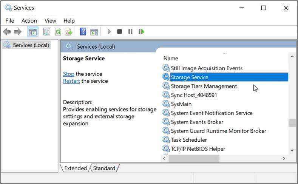298x184 pixels.
Task: Click the vertical scrollbar down arrow
Action: tap(292, 150)
